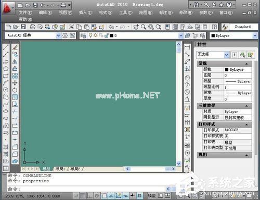Select the Trim modify tool
260x200 pixels.
[15, 111]
